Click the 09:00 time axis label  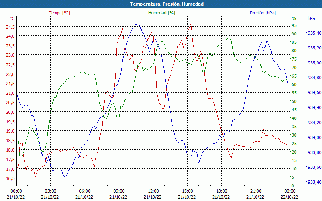click(x=119, y=191)
